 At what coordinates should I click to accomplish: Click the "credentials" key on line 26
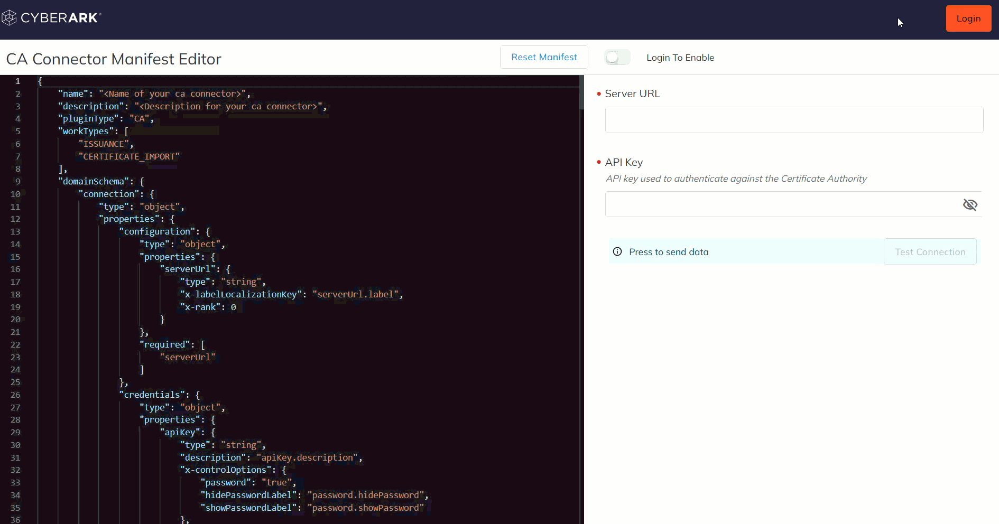click(152, 395)
